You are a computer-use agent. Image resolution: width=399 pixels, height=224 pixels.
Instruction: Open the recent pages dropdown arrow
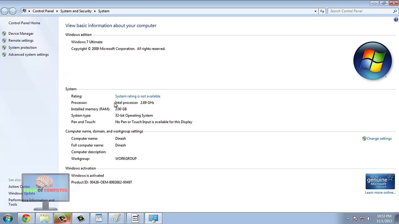[18, 11]
